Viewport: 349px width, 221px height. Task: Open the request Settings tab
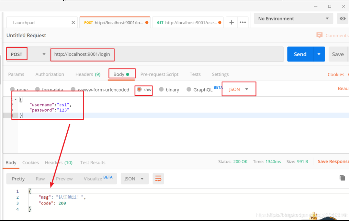pos(220,74)
